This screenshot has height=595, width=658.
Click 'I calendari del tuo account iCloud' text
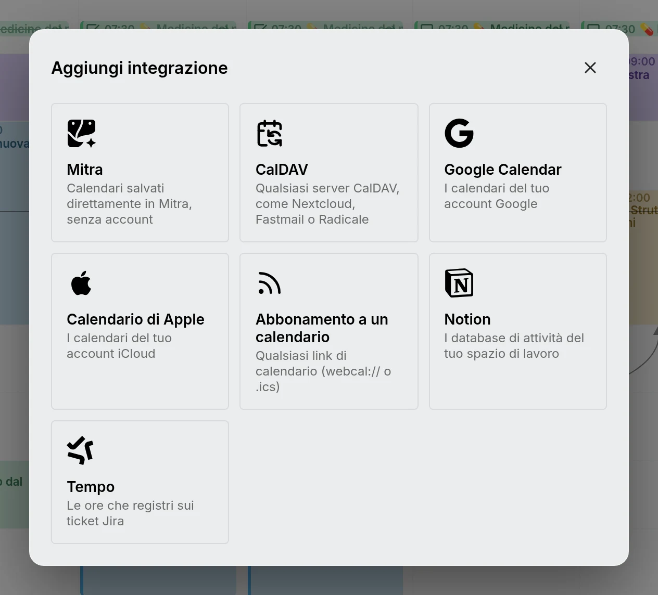[x=119, y=346]
